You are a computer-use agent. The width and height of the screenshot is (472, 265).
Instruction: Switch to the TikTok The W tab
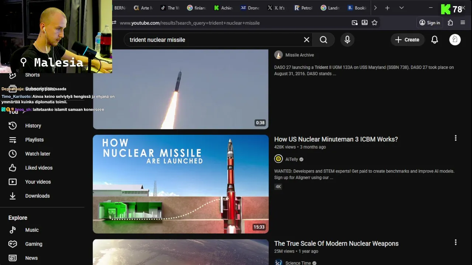(x=170, y=8)
